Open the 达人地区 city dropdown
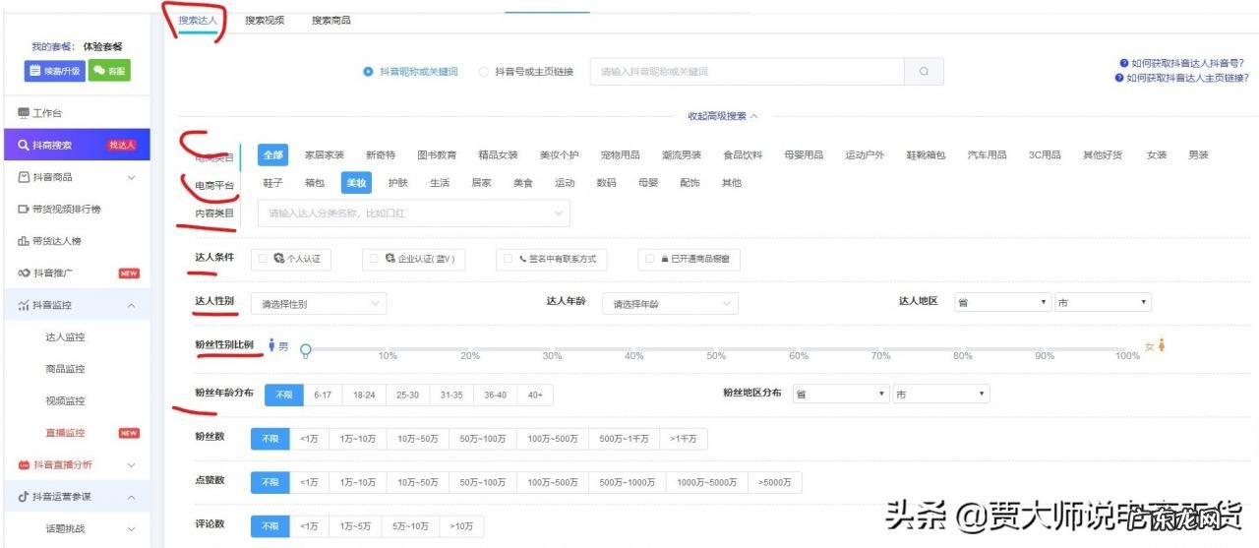This screenshot has width=1259, height=548. point(1103,303)
